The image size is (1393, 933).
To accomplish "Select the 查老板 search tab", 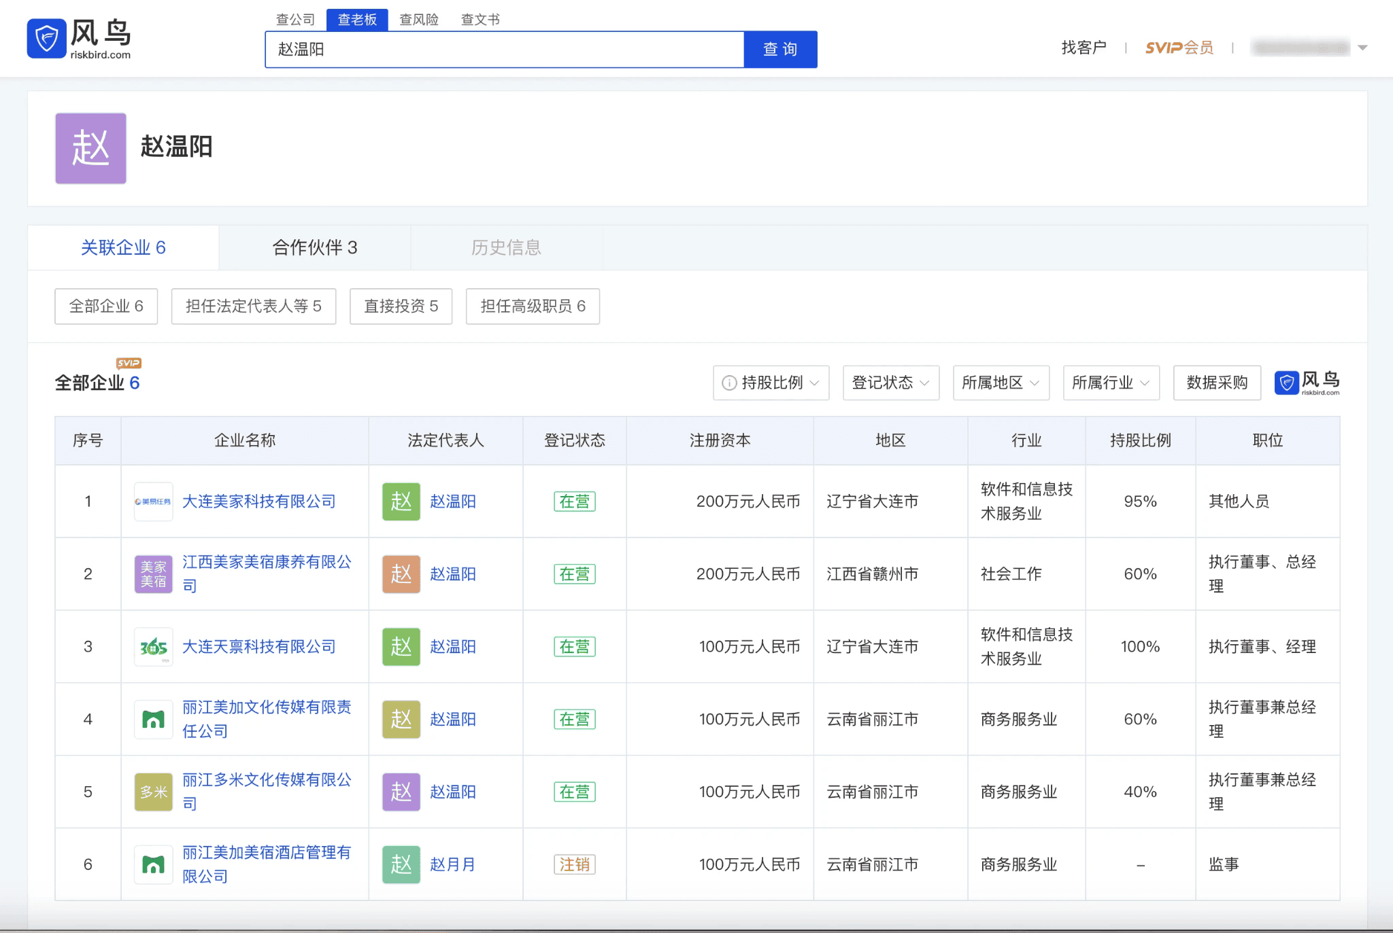I will pyautogui.click(x=357, y=20).
